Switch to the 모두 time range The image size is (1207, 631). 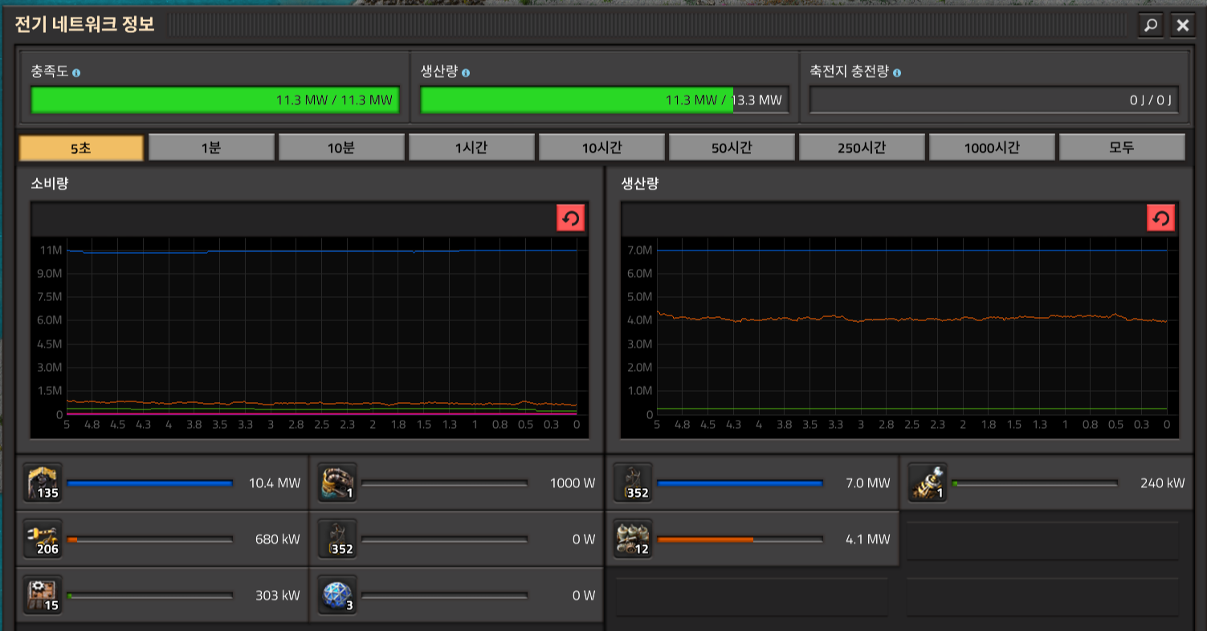(1122, 148)
